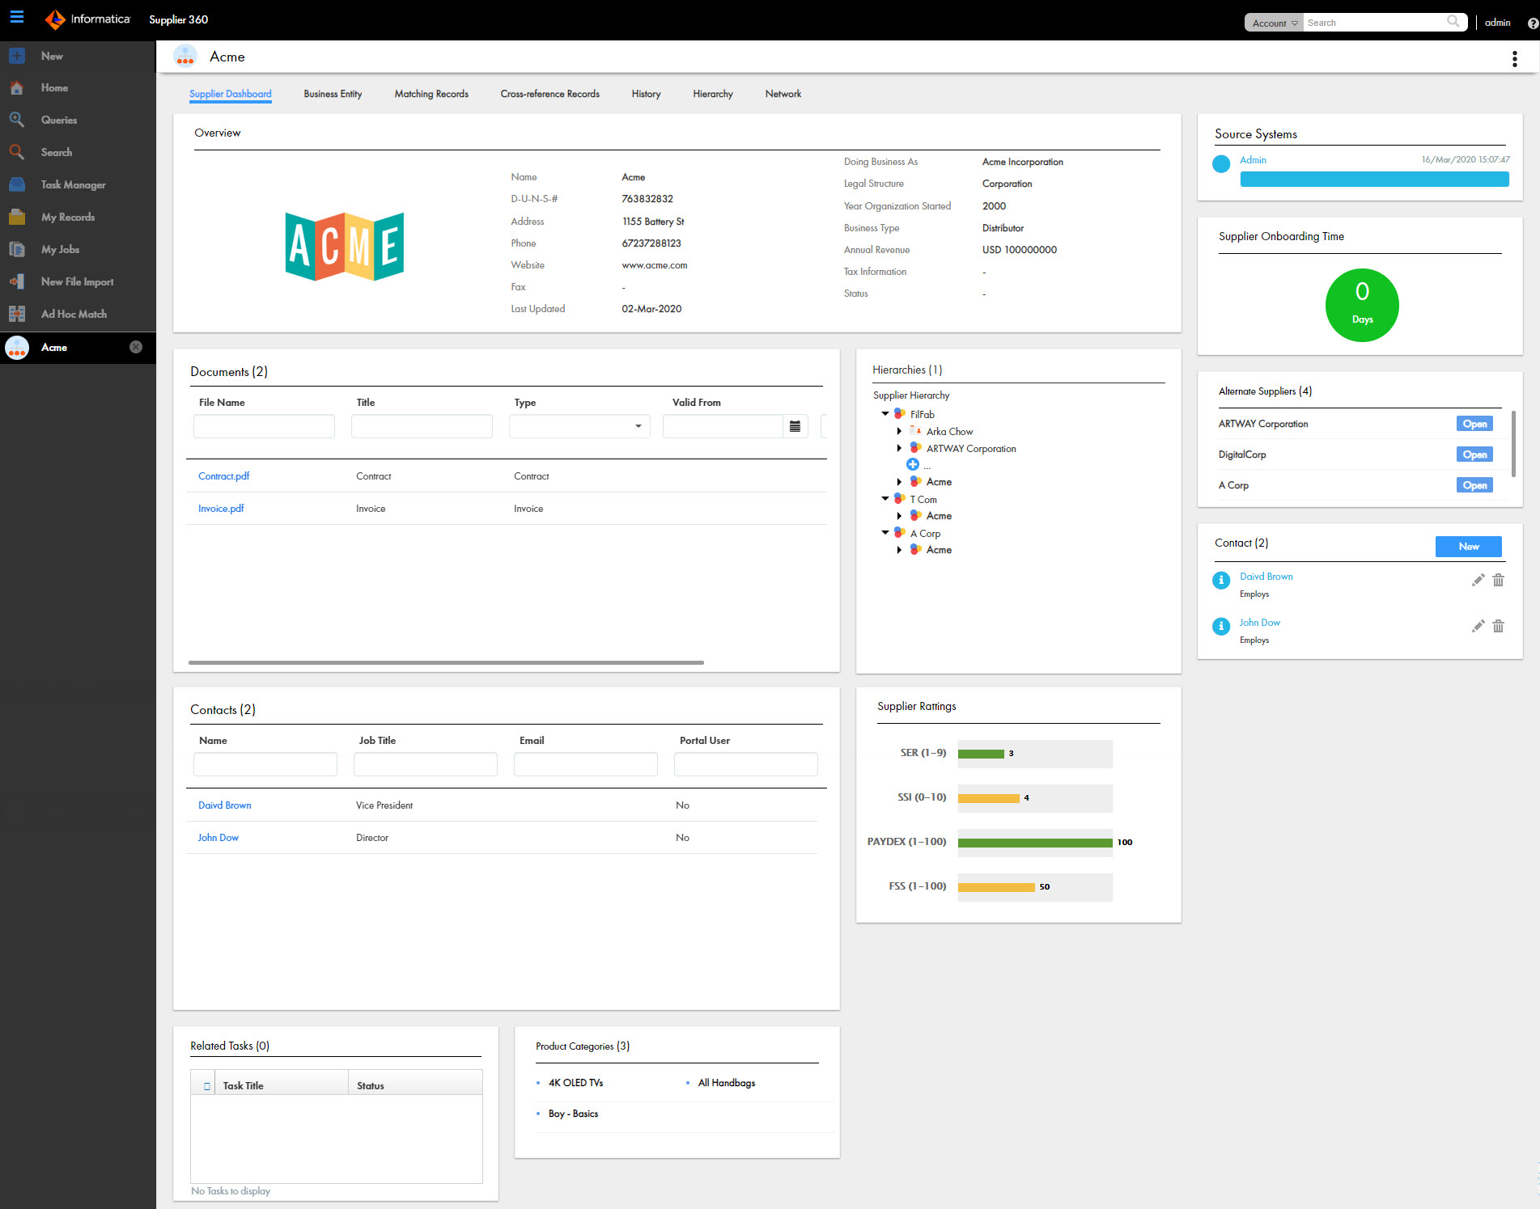This screenshot has height=1209, width=1540.
Task: Open ARTWAY Corporation alternate supplier
Action: 1474,424
